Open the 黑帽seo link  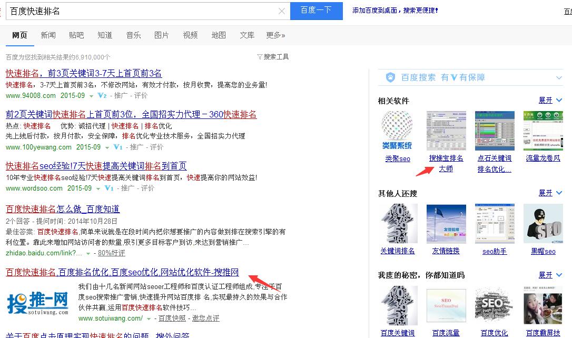[x=543, y=251]
